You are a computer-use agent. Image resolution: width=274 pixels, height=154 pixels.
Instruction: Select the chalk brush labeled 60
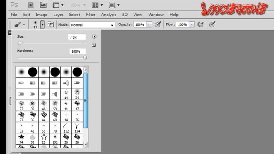(x=55, y=117)
